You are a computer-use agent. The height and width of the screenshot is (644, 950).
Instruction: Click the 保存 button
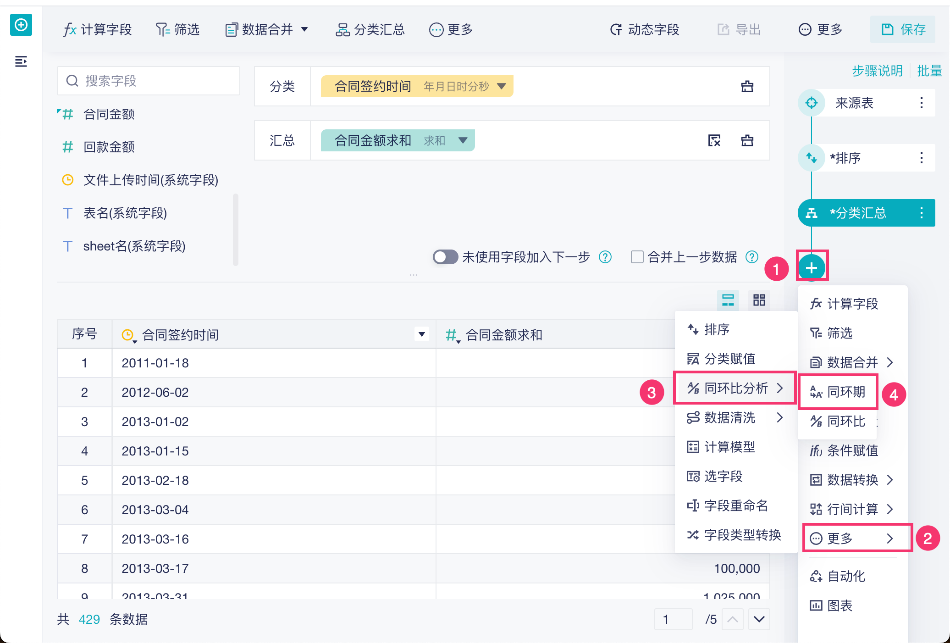click(x=903, y=30)
